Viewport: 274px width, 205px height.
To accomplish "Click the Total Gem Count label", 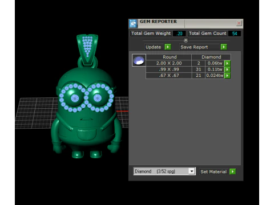I will [x=207, y=34].
